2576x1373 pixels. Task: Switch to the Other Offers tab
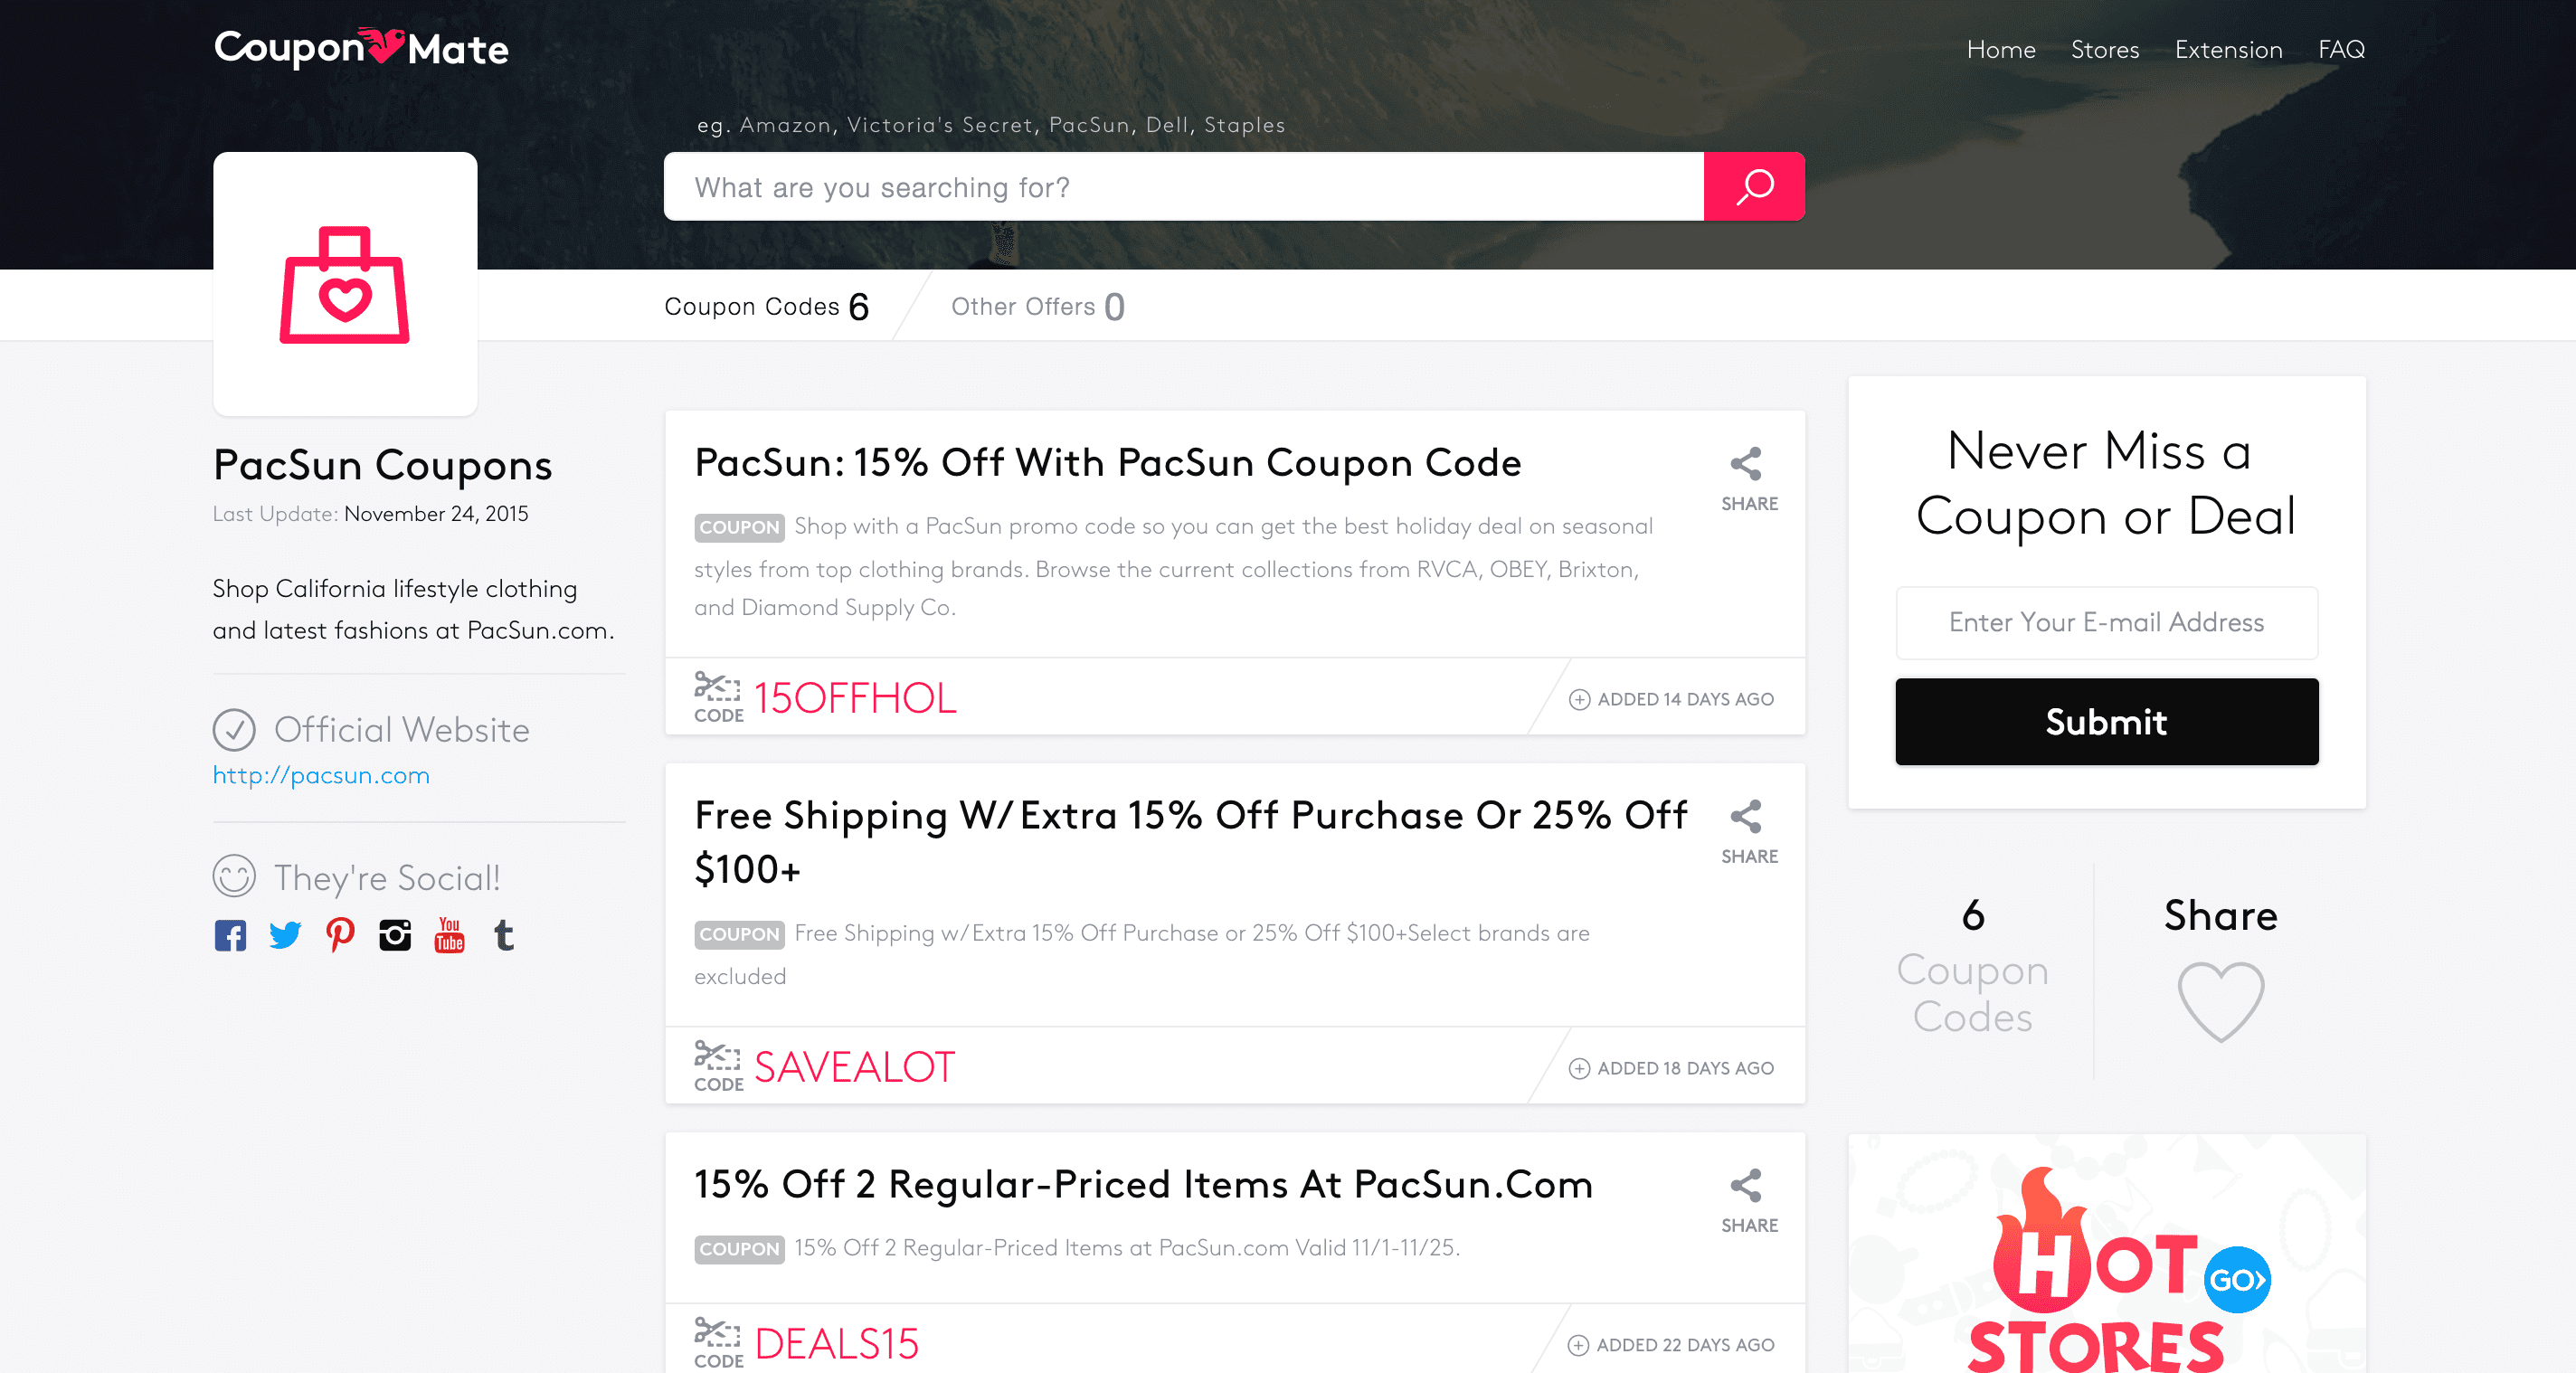1037,306
